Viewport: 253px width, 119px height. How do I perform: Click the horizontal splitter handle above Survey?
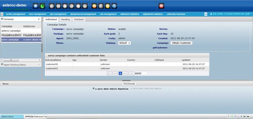tap(126, 80)
